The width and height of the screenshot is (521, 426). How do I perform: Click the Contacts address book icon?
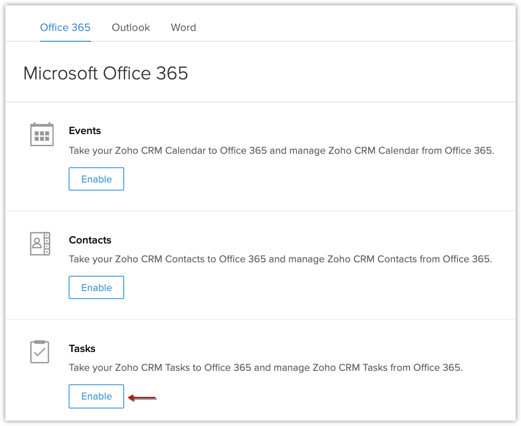click(40, 243)
